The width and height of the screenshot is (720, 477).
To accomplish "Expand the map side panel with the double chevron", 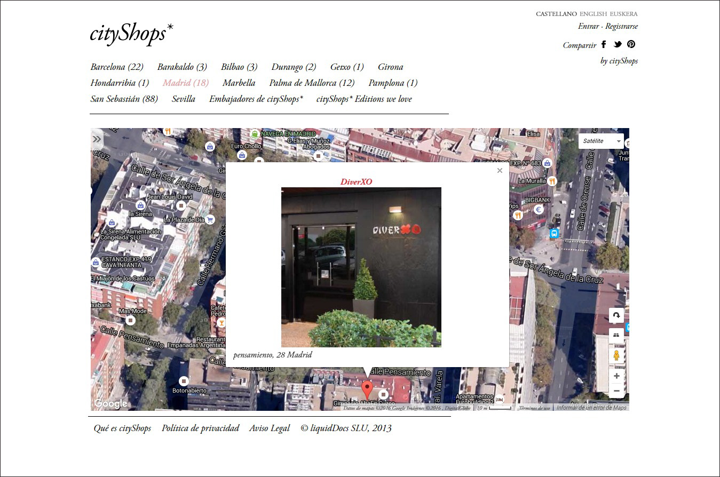I will [x=97, y=139].
